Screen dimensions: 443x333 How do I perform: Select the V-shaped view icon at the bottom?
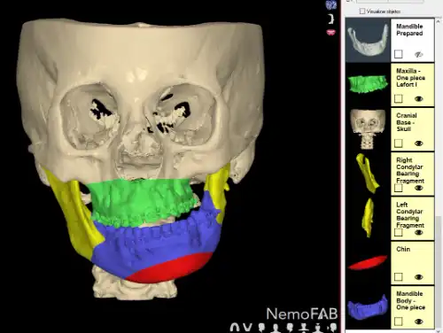coord(247,328)
